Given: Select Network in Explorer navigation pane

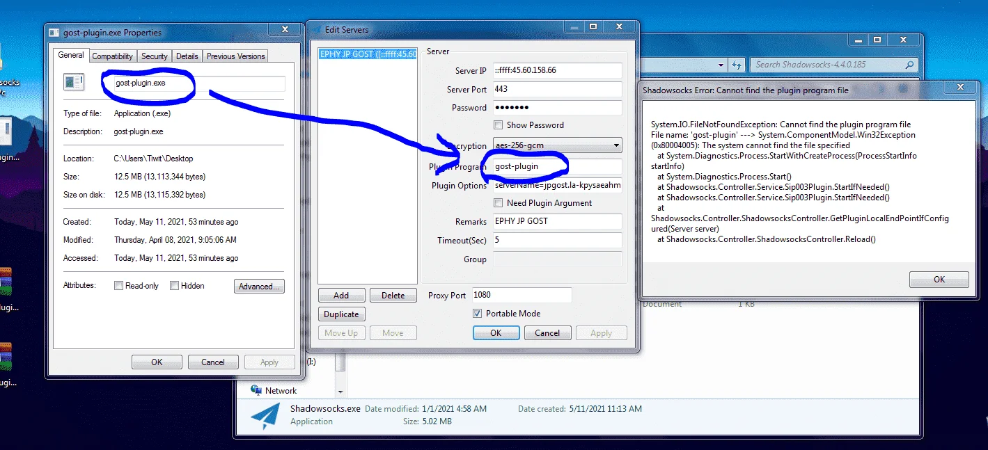Looking at the screenshot, I should click(281, 391).
